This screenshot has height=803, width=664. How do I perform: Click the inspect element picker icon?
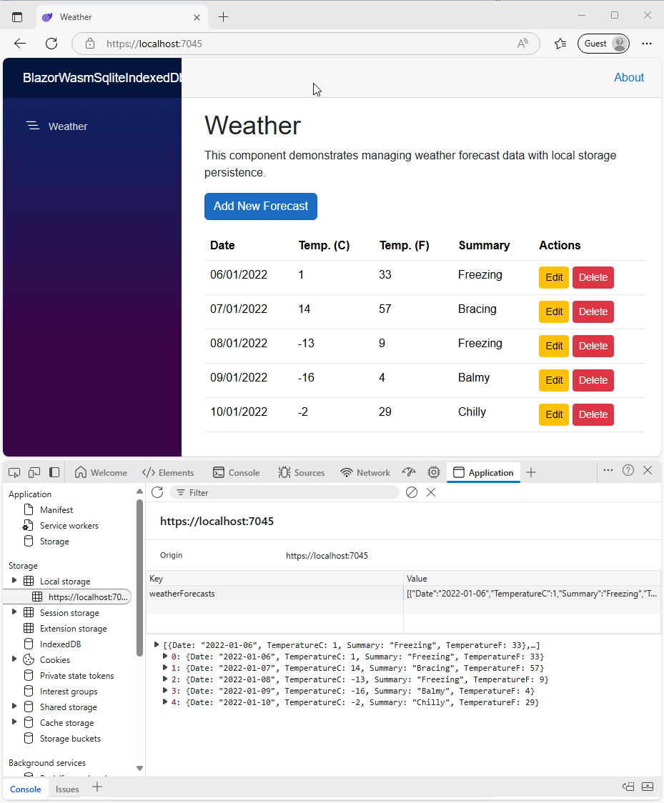coord(14,472)
